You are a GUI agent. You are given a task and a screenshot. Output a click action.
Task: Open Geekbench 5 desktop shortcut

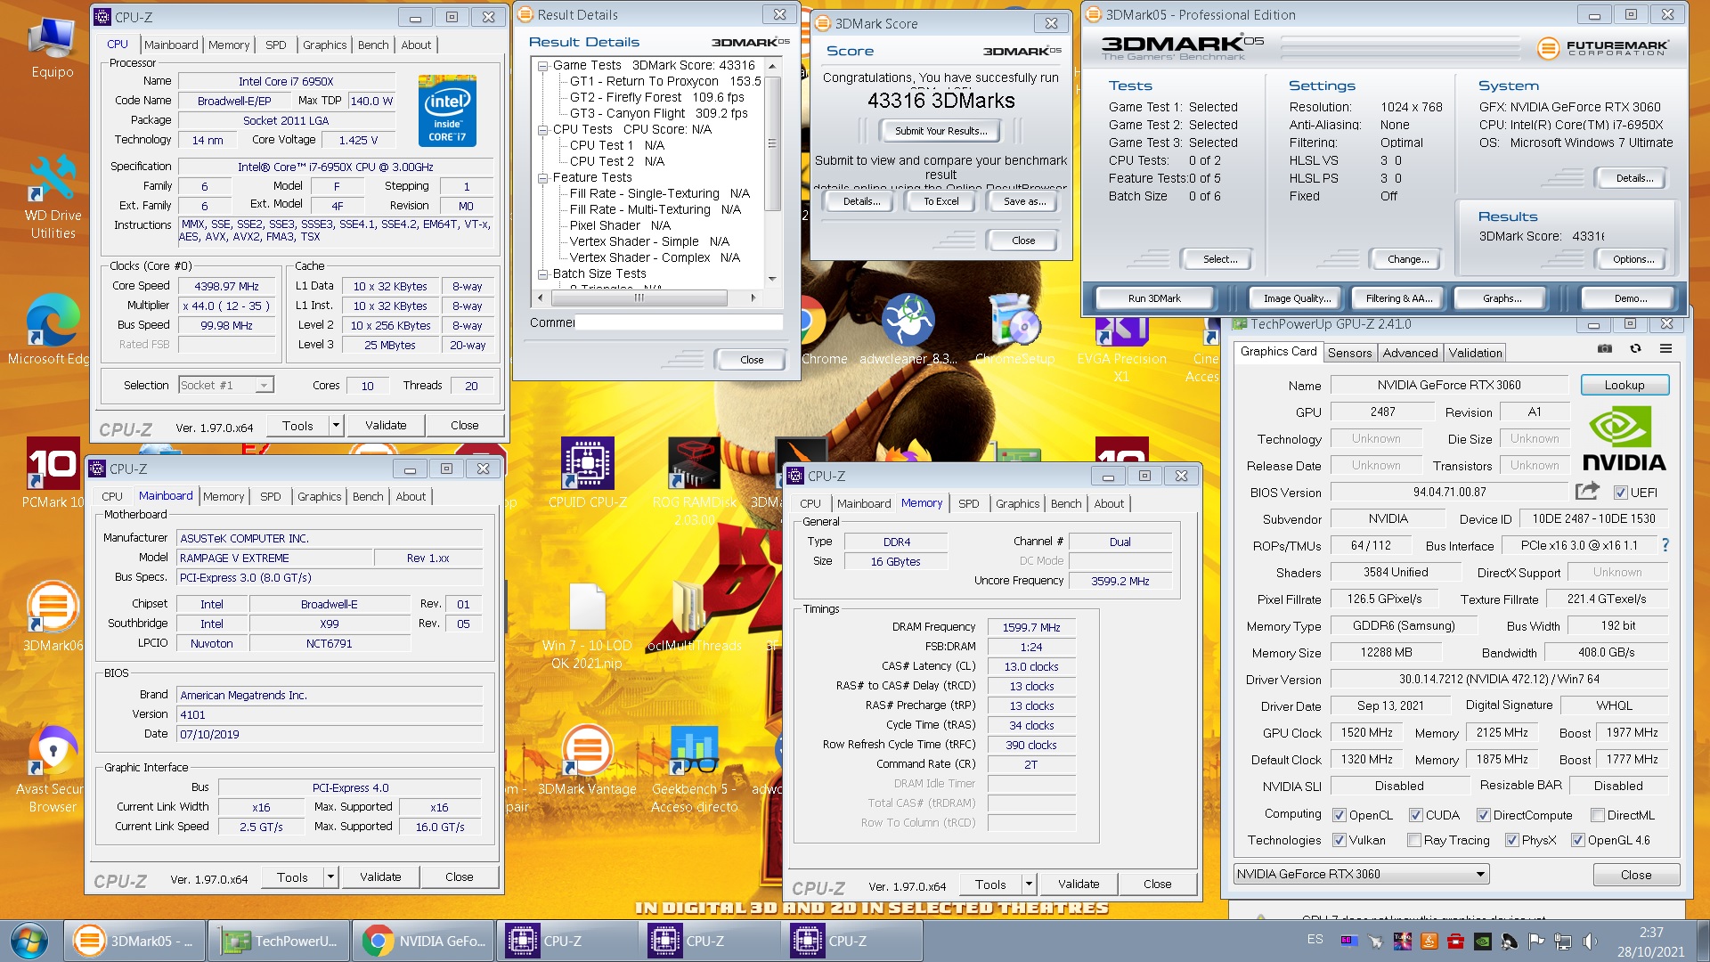pyautogui.click(x=694, y=769)
